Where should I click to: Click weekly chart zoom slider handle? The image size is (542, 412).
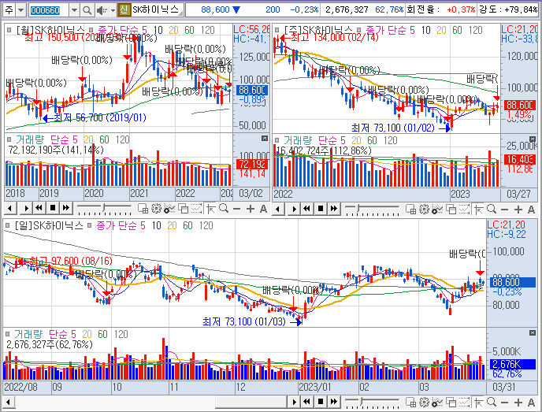[358, 209]
